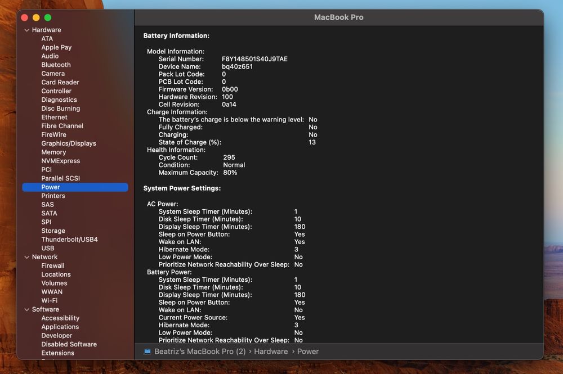Screen dimensions: 563x374
Task: Click device name value bq40z651
Action: coord(237,67)
